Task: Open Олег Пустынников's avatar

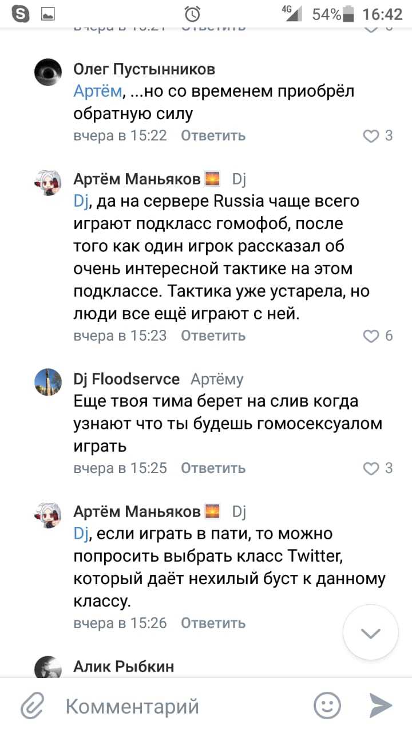Action: tap(48, 73)
